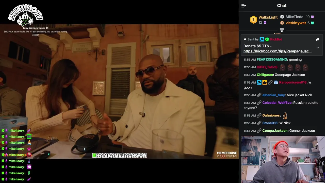The height and width of the screenshot is (183, 325).
Task: Click green gift icon beside vietkittywet's 6
Action: (x=313, y=23)
